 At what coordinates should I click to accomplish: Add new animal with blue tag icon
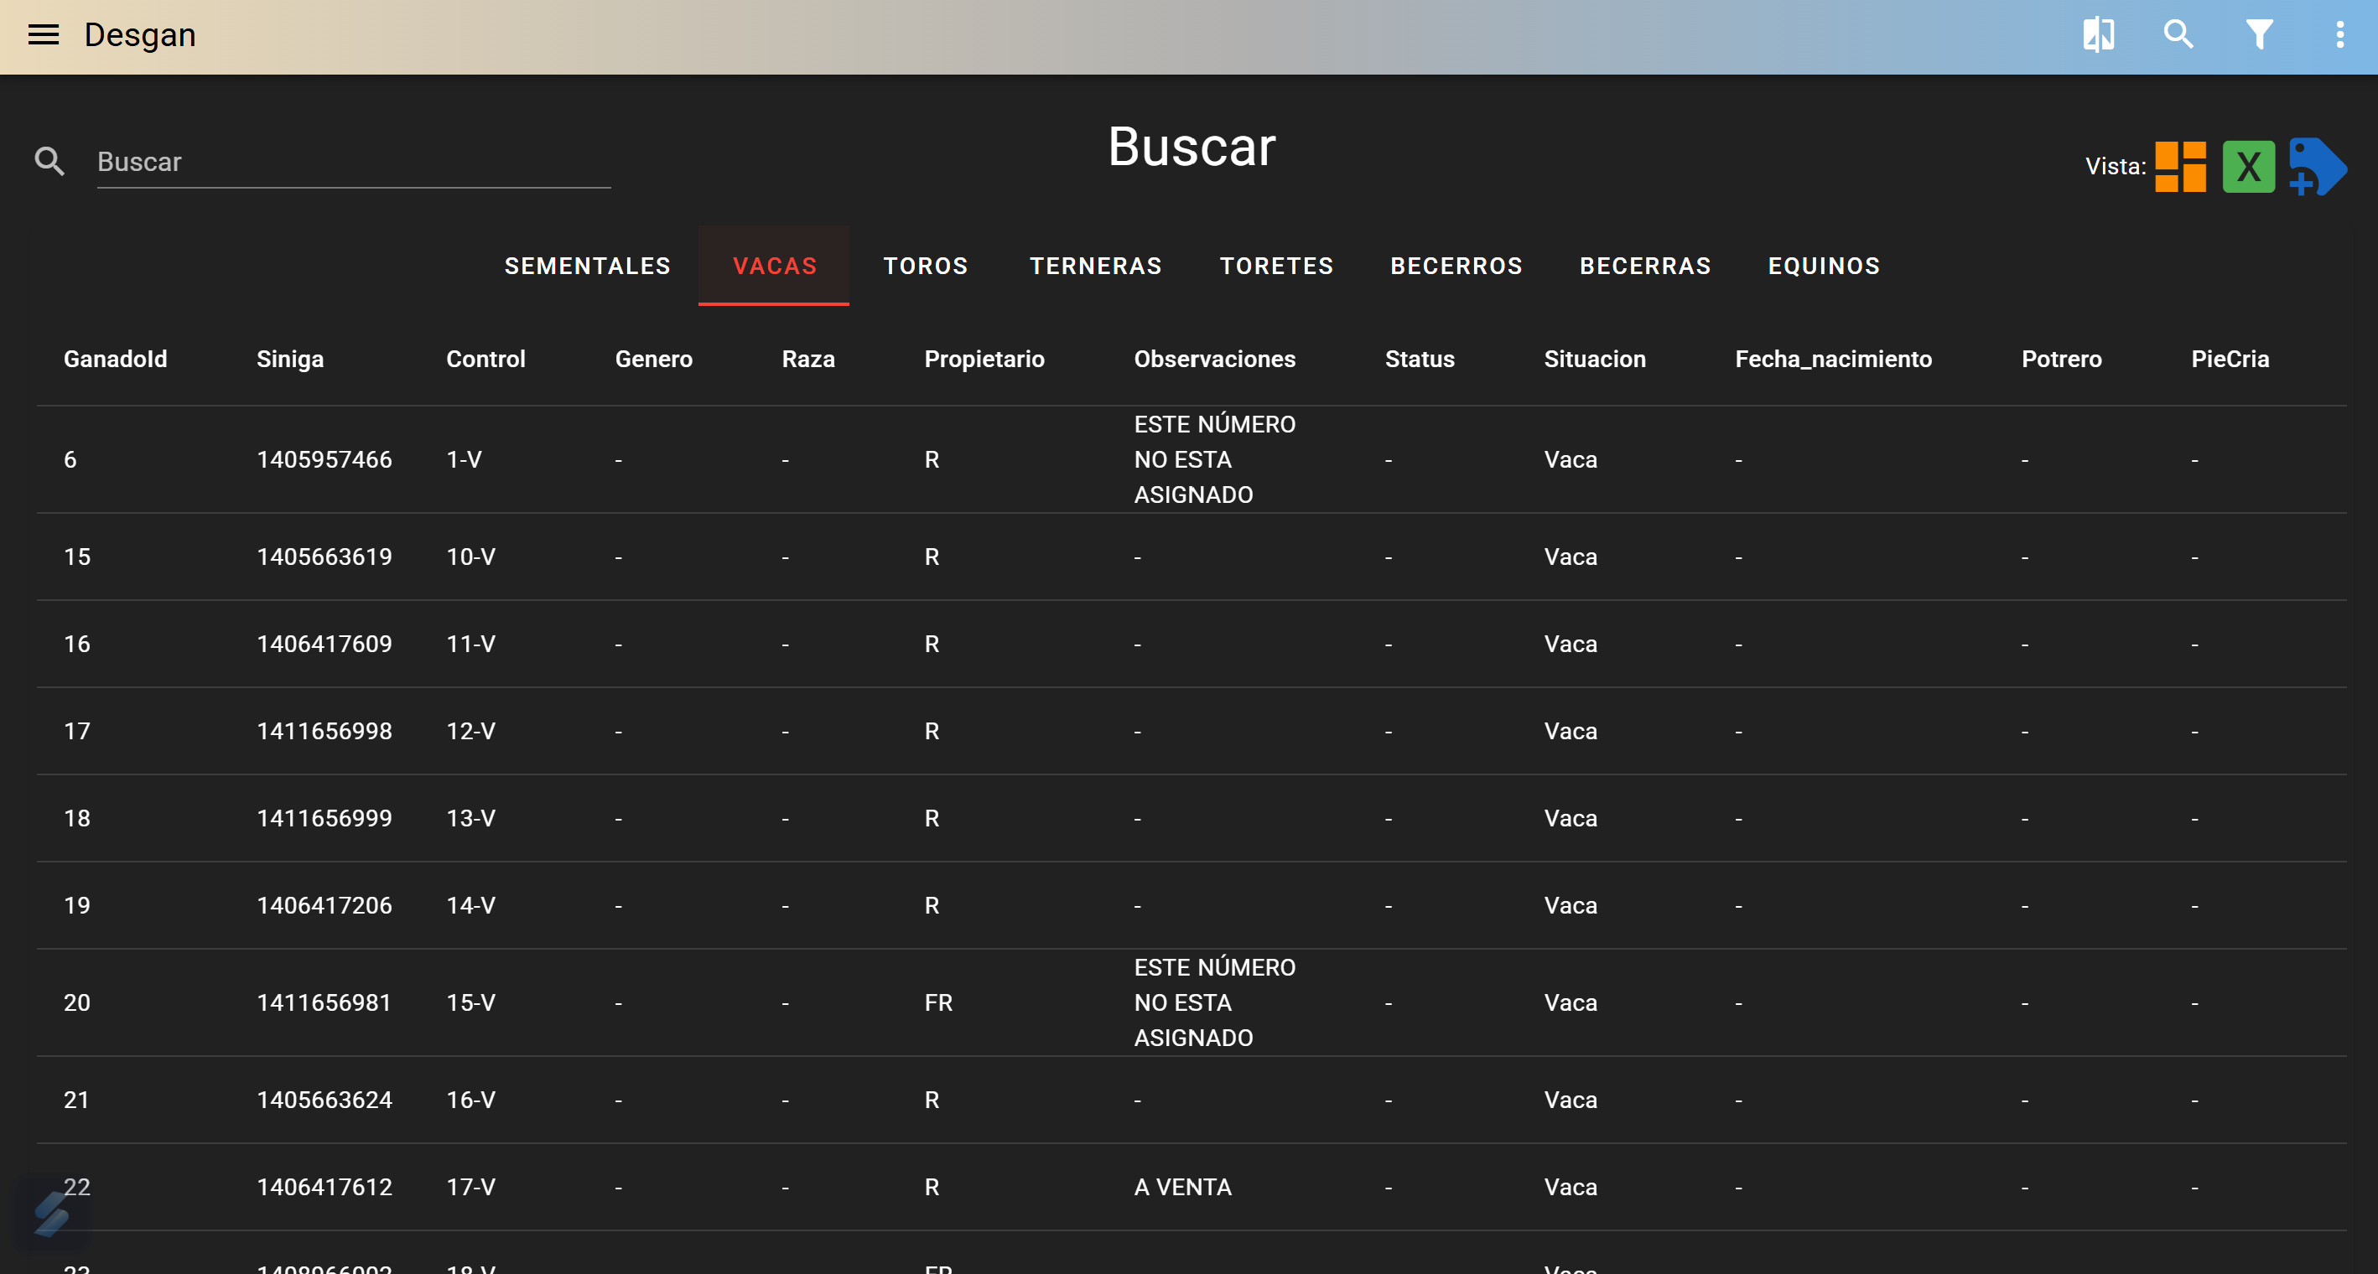pos(2317,167)
